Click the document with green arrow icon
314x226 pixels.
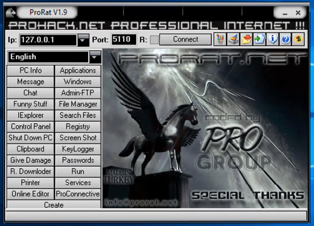(260, 39)
